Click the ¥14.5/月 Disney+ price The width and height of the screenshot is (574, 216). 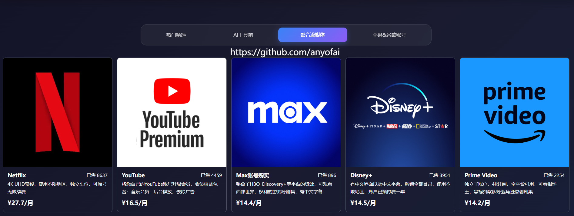coord(363,203)
